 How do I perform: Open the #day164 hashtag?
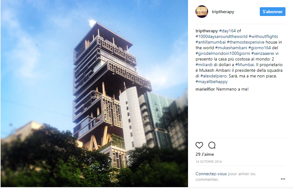click(x=228, y=31)
